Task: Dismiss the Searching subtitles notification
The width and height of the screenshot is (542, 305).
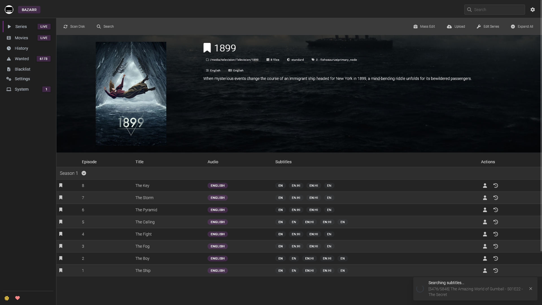Action: point(531,289)
